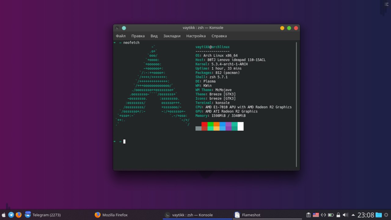
Task: Click the GPU: AMD ATI Radeon R2 line
Action: tap(226, 111)
